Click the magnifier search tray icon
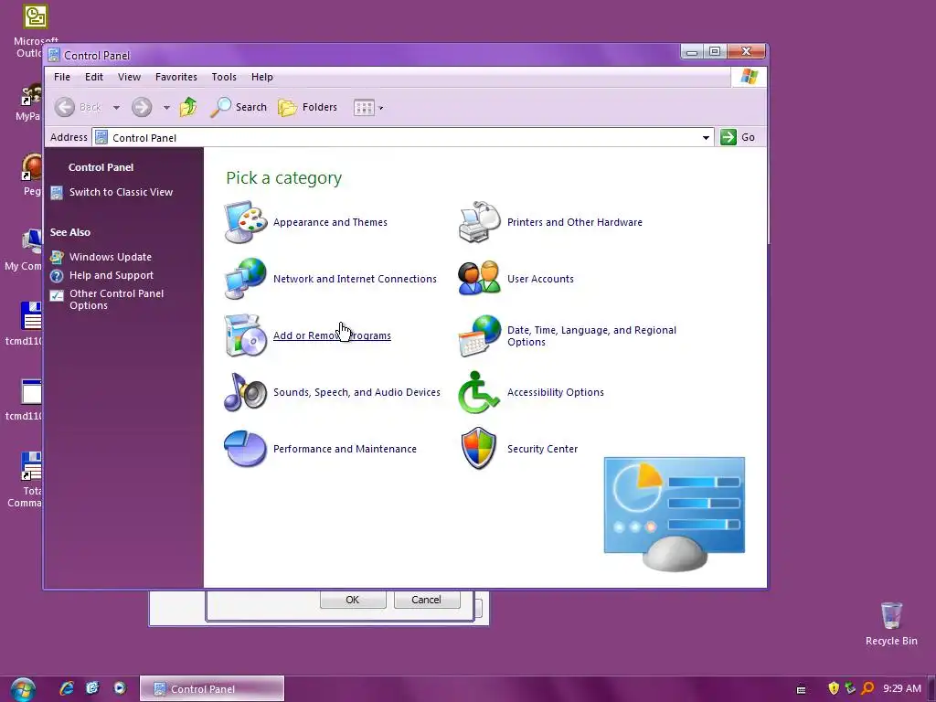This screenshot has height=702, width=936. pyautogui.click(x=868, y=688)
